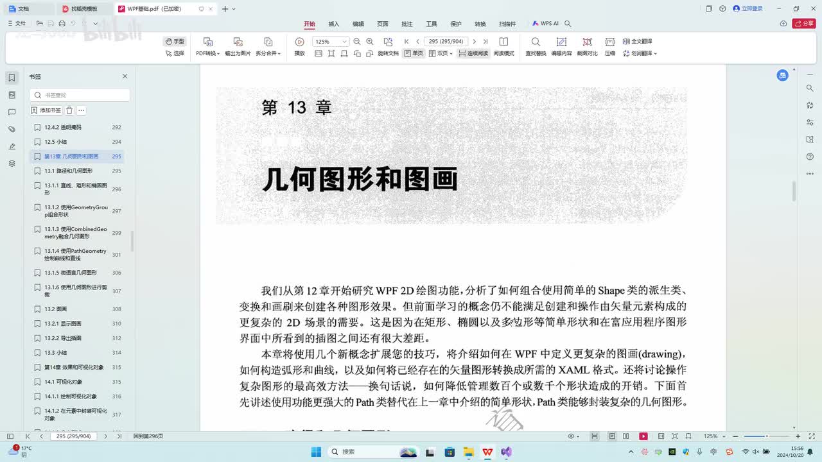Click the fullscreen icon in status bar
The width and height of the screenshot is (822, 462).
point(812,436)
